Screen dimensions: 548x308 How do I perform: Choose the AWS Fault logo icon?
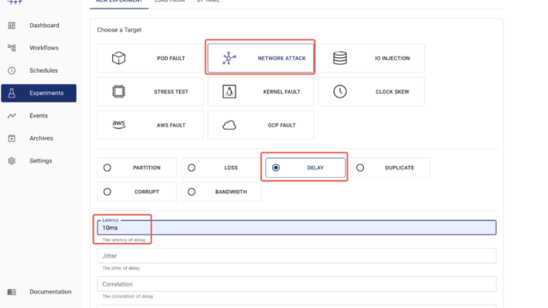pyautogui.click(x=118, y=125)
